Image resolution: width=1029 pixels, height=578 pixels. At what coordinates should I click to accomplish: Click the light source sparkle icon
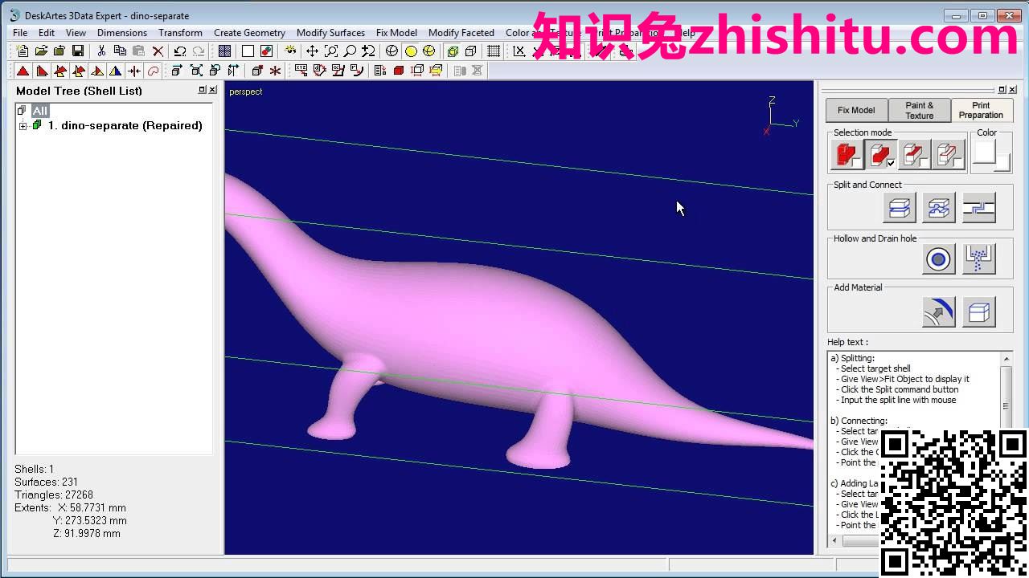point(291,51)
